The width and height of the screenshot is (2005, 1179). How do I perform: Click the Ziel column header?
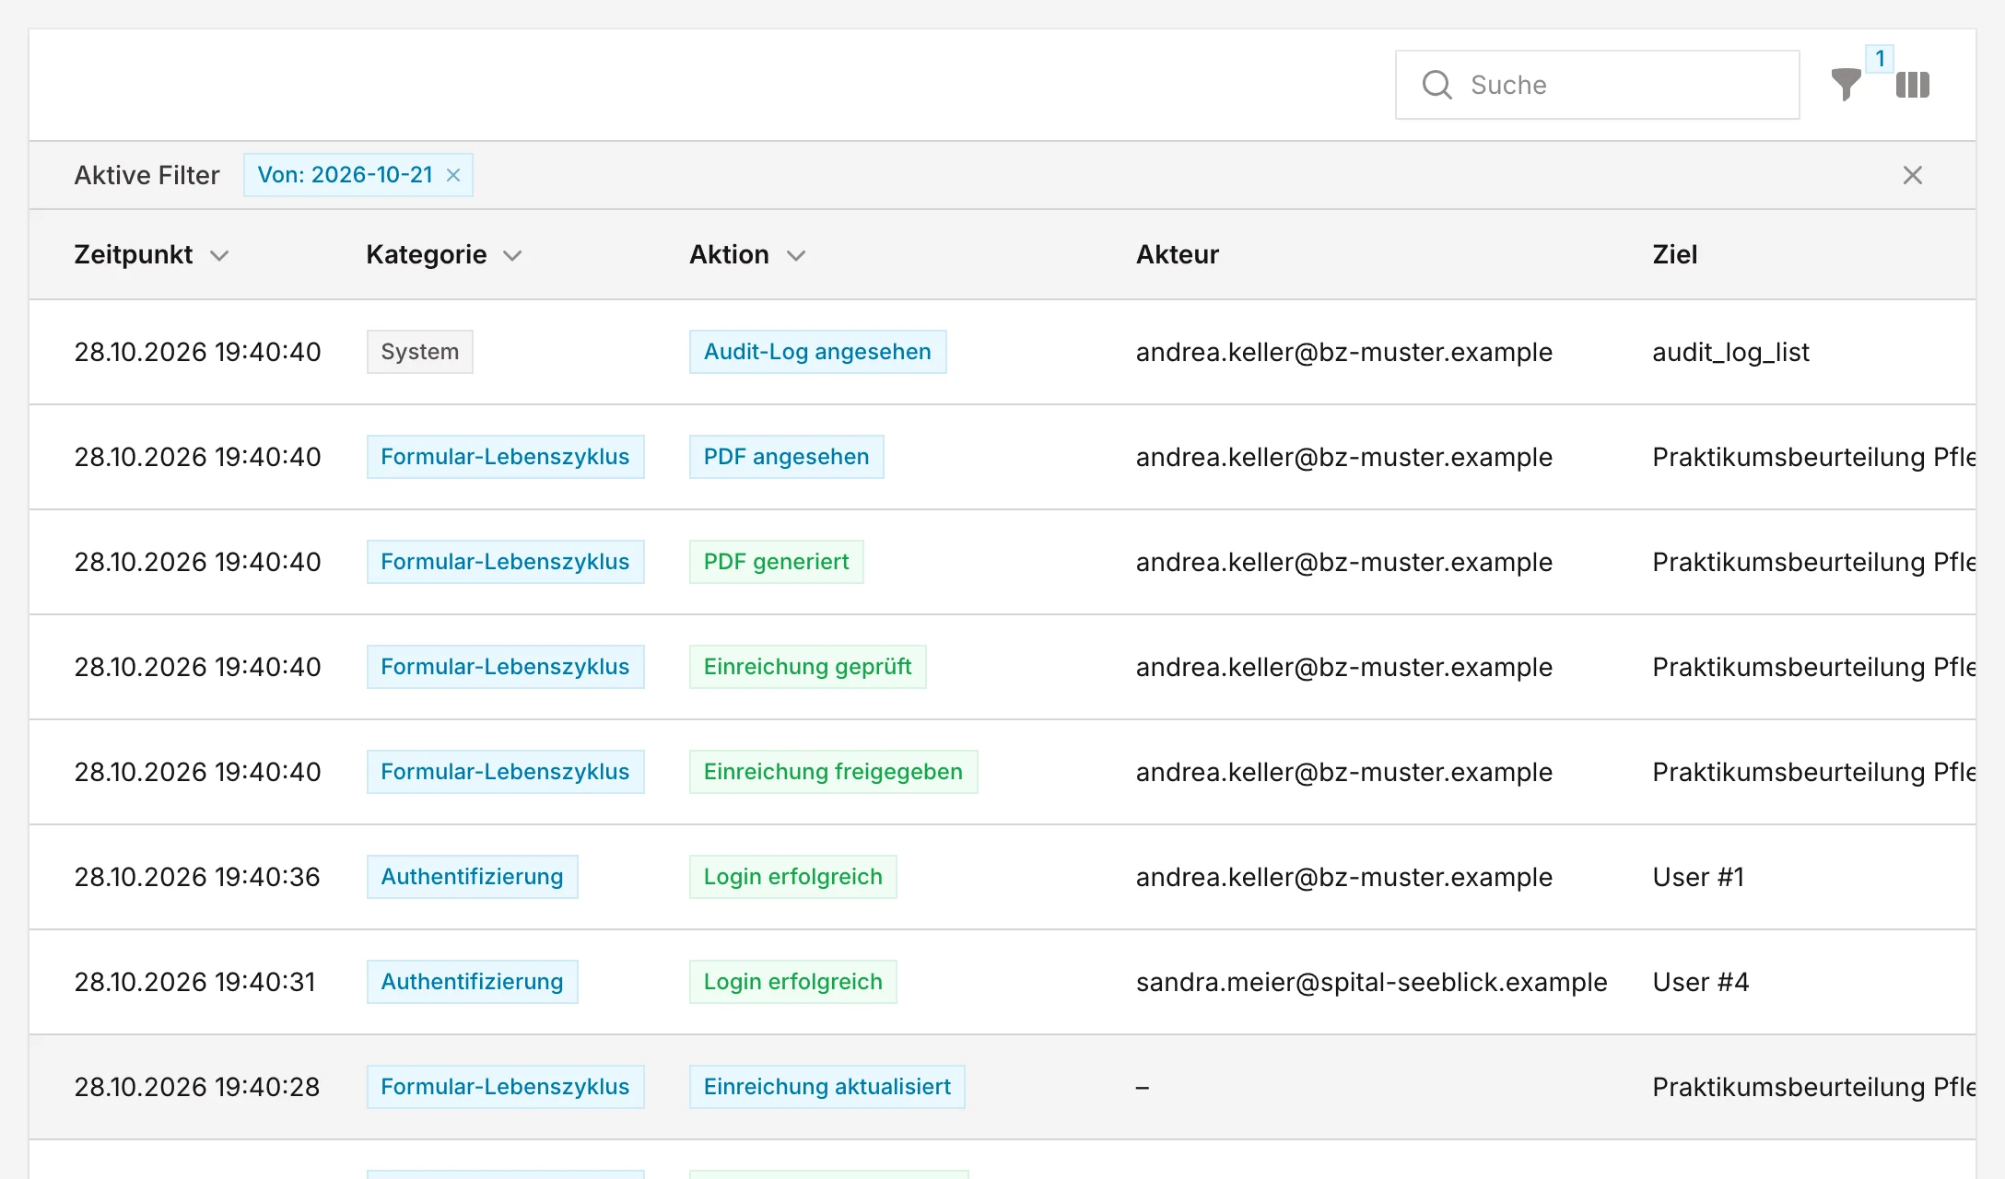tap(1675, 254)
